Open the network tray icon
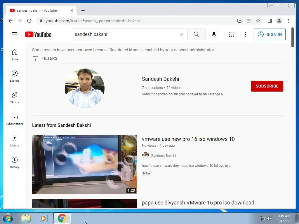299x224 pixels. coord(263,218)
